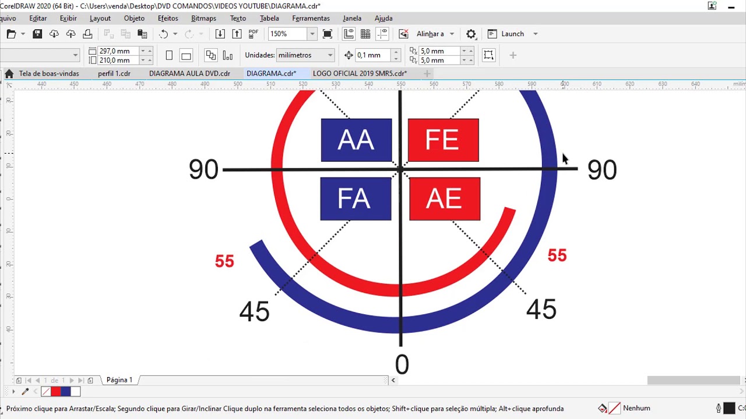Select Landscape page orientation
This screenshot has width=746, height=419.
click(186, 55)
